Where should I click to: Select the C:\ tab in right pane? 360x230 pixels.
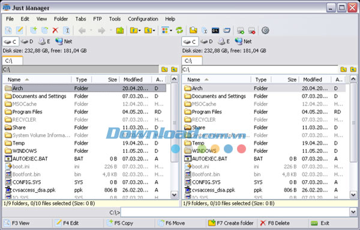pyautogui.click(x=192, y=60)
